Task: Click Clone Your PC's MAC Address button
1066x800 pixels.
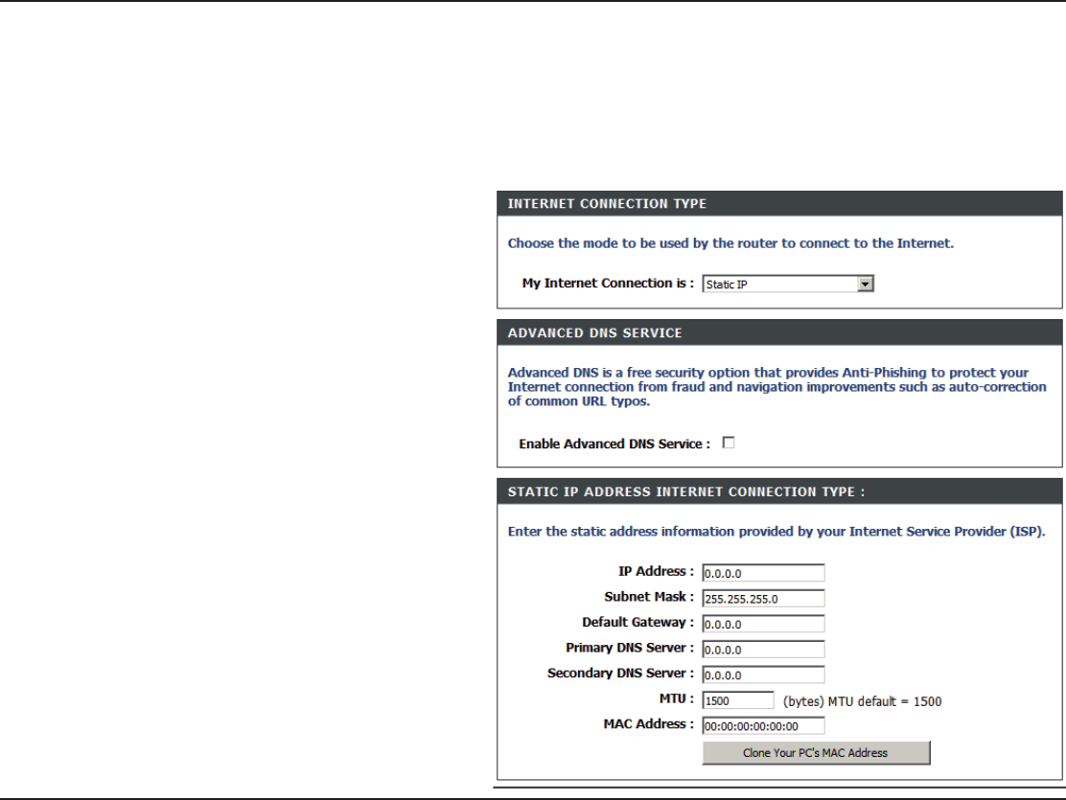Action: tap(816, 753)
